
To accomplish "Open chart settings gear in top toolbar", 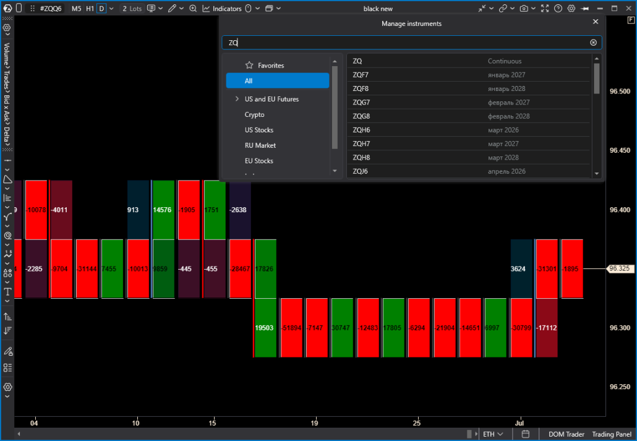I will [x=571, y=8].
